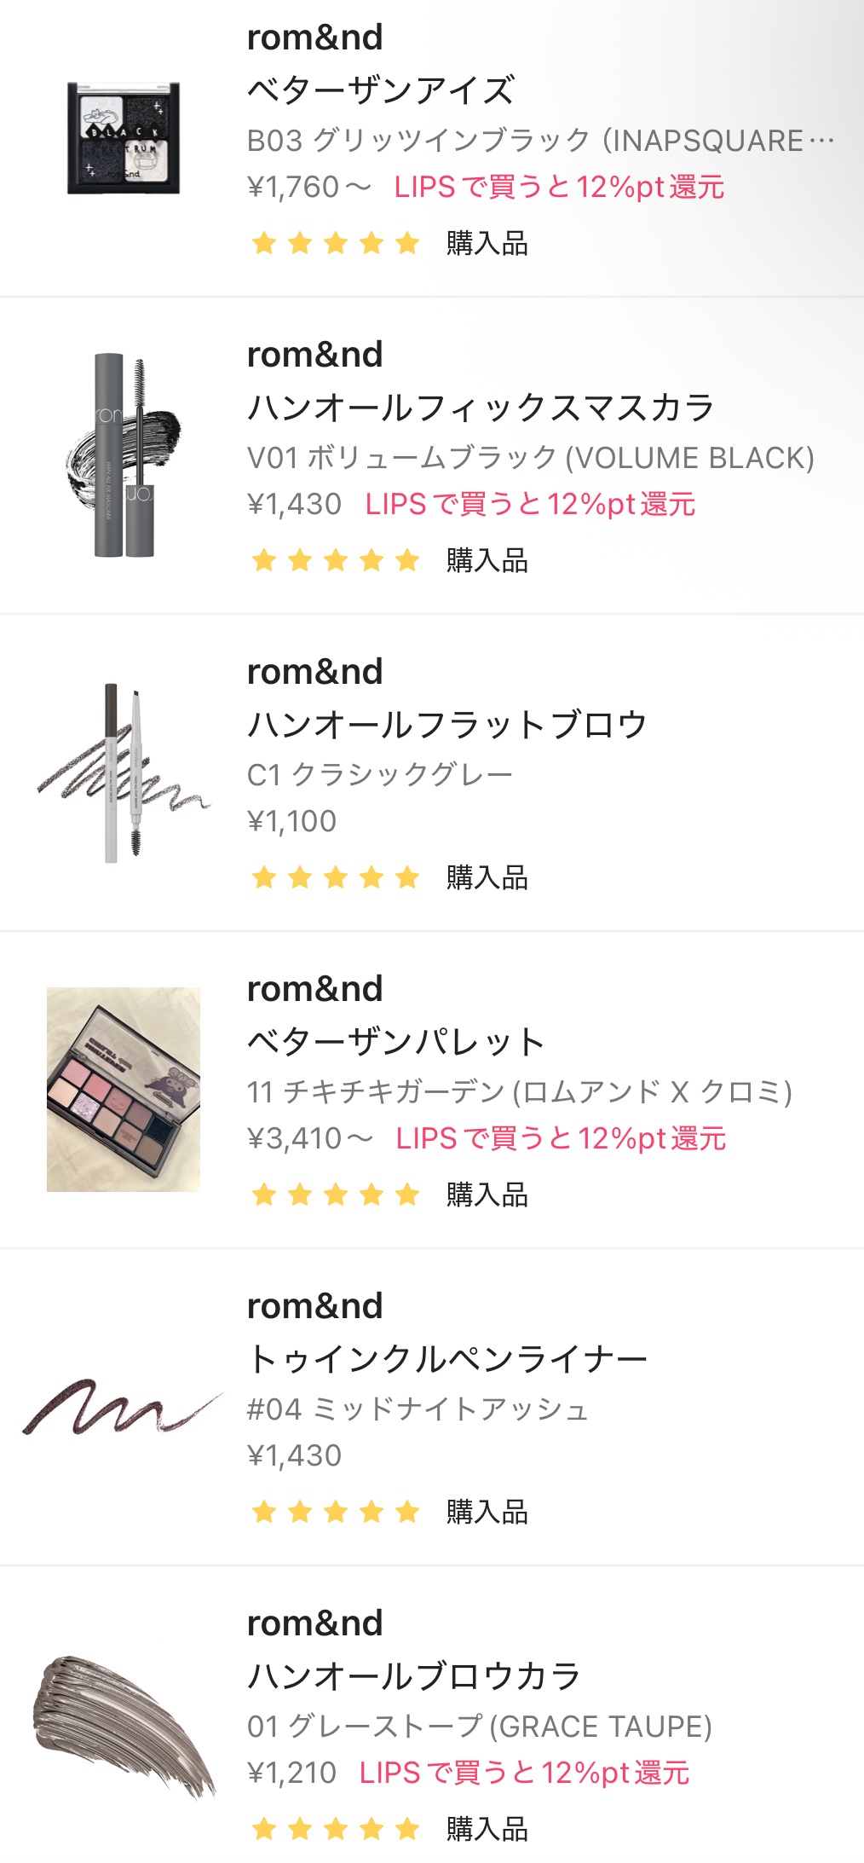Click the star rating under トゥインクルペンライナー
Screen dimensions: 864x1863
point(336,1512)
